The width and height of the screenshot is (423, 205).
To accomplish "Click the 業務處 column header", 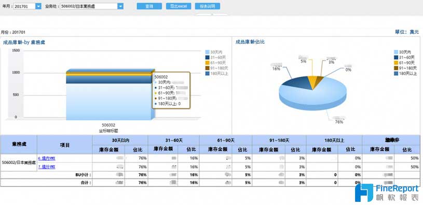I will (x=19, y=144).
